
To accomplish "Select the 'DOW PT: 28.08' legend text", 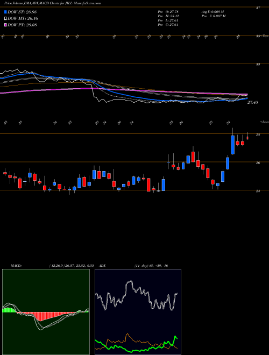I will (22, 25).
